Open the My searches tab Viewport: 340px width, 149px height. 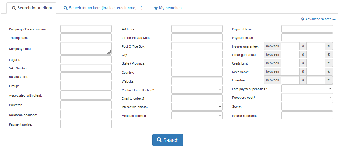click(170, 8)
